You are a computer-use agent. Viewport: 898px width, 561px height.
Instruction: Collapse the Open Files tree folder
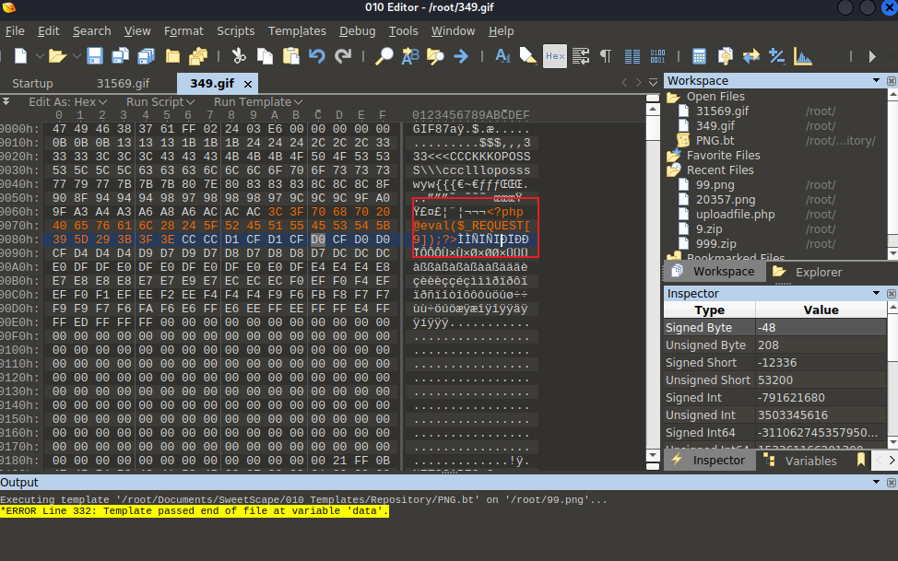tap(673, 97)
